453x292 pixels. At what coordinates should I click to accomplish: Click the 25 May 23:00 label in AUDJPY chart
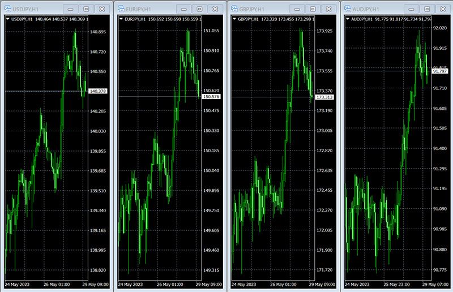point(396,285)
